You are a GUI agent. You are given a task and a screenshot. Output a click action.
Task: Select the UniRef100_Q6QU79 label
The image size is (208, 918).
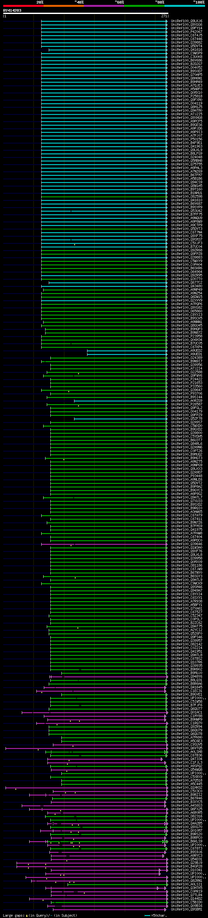pyautogui.click(x=187, y=730)
